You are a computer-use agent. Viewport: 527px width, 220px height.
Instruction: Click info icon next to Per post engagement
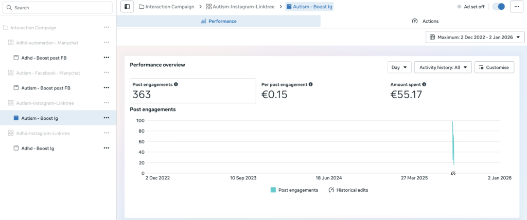(310, 84)
